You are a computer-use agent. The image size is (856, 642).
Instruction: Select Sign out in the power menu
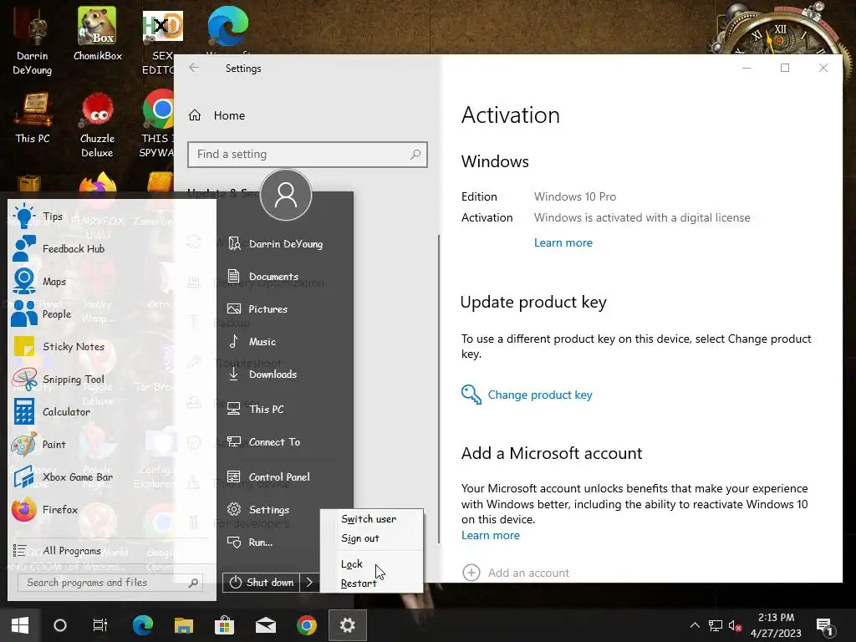(x=371, y=538)
